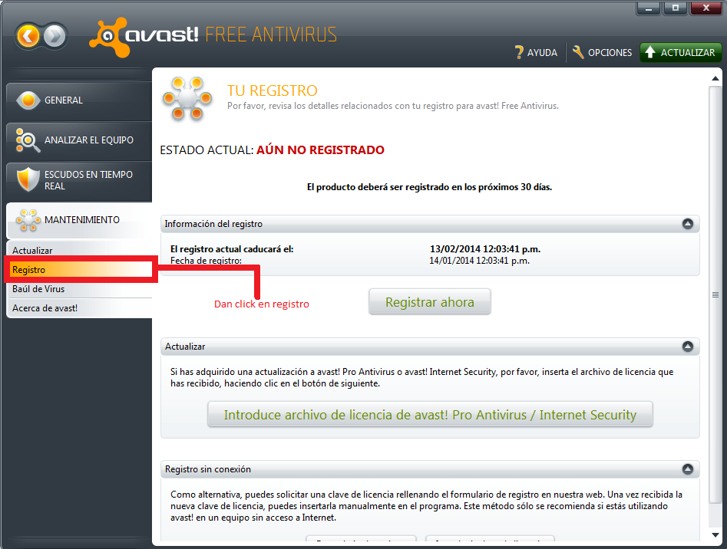Screen dimensions: 727x549
Task: Collapse the Información del registro section
Action: 688,224
